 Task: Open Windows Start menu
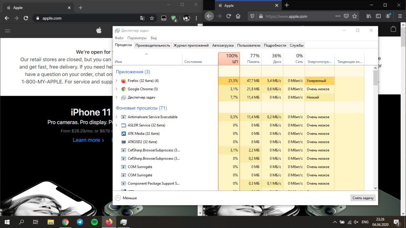point(7,222)
